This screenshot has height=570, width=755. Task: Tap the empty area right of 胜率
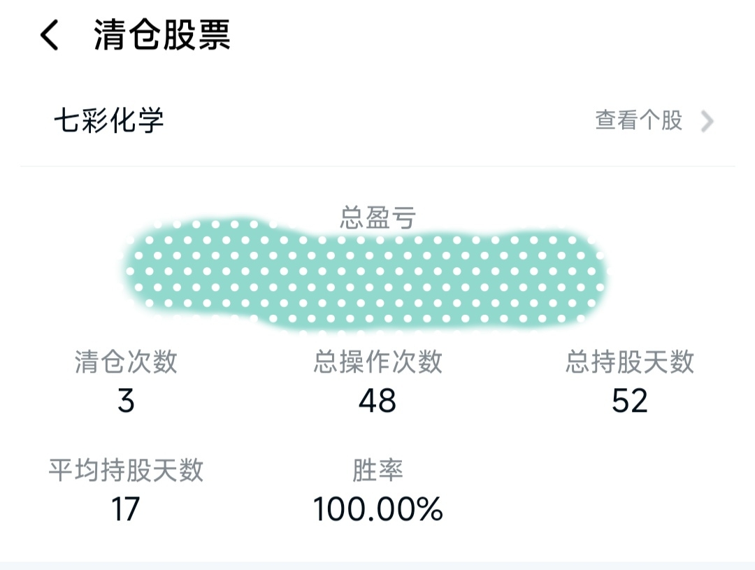coord(629,490)
